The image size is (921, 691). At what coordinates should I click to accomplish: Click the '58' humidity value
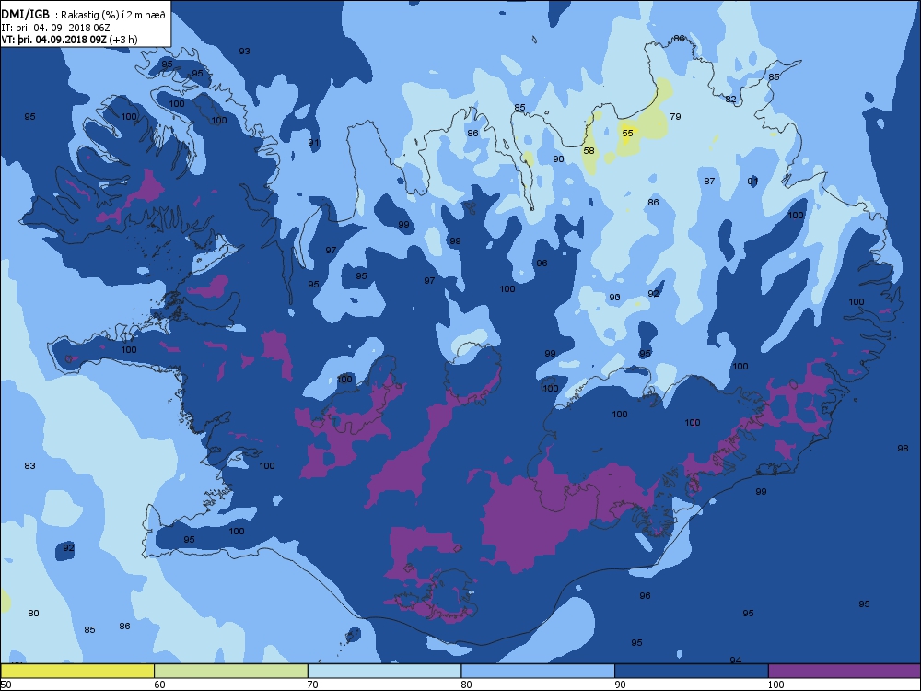(589, 150)
